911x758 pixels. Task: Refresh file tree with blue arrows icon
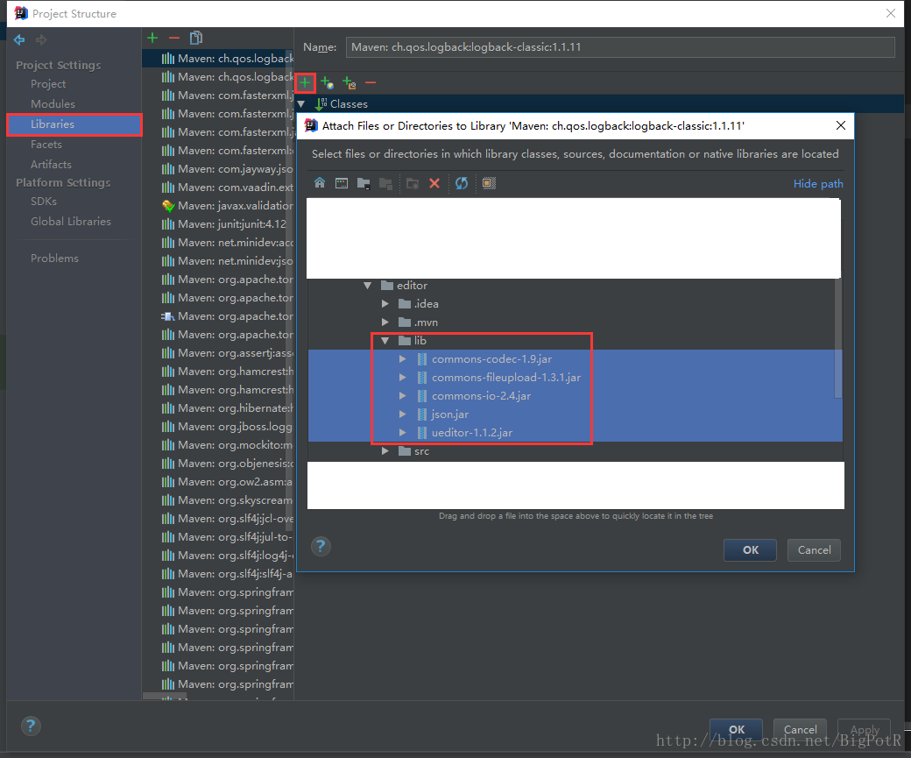point(462,183)
